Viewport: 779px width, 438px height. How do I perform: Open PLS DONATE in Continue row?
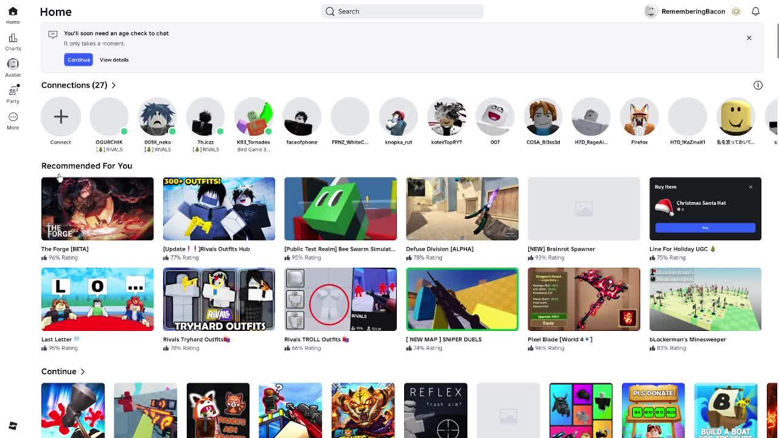[654, 411]
